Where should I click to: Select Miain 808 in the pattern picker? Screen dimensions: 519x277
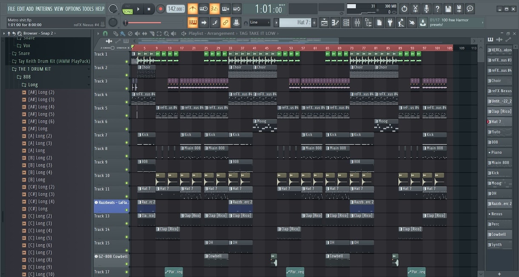(x=500, y=162)
